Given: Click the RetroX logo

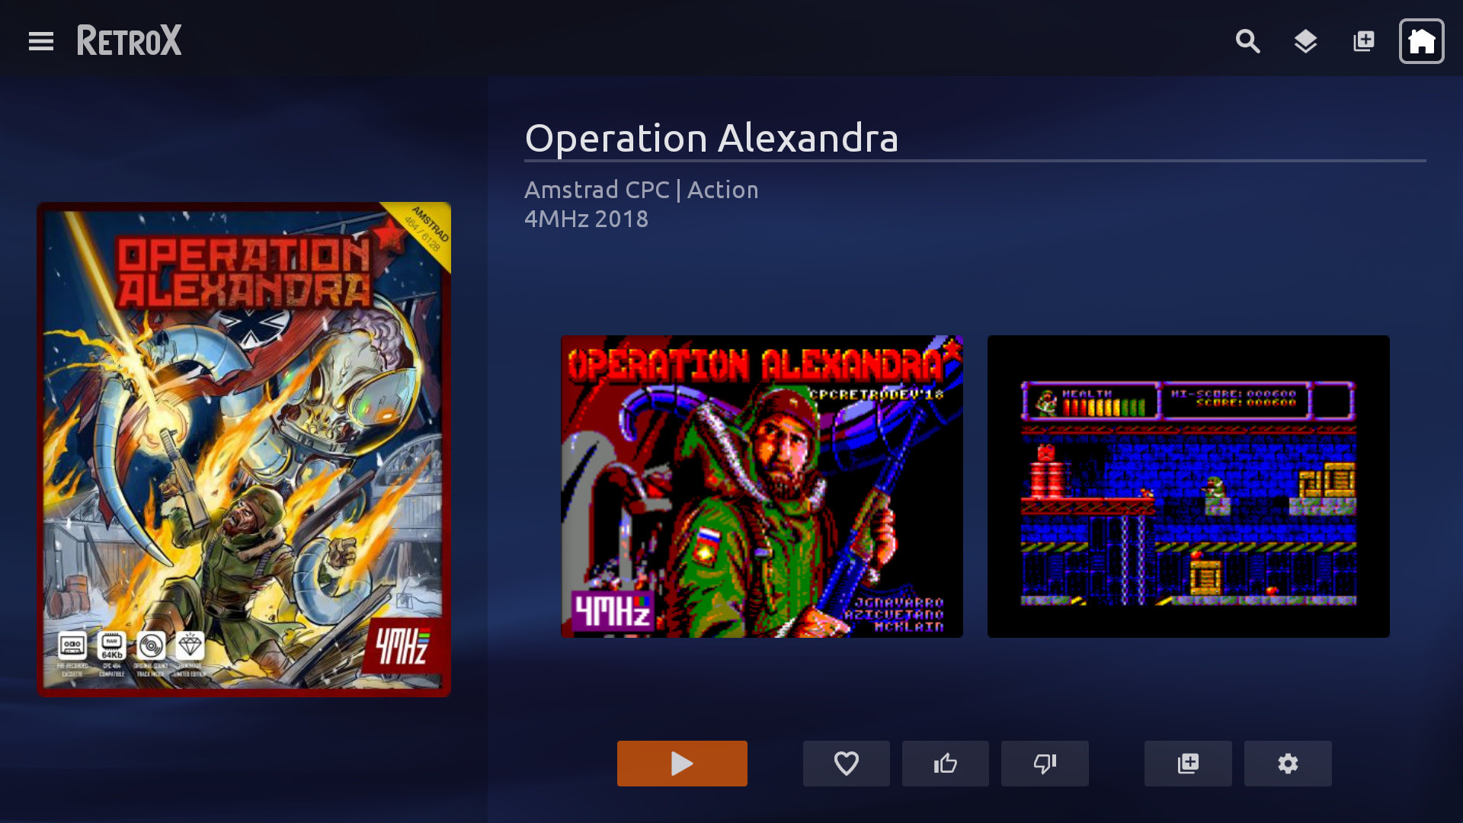Looking at the screenshot, I should click(129, 40).
